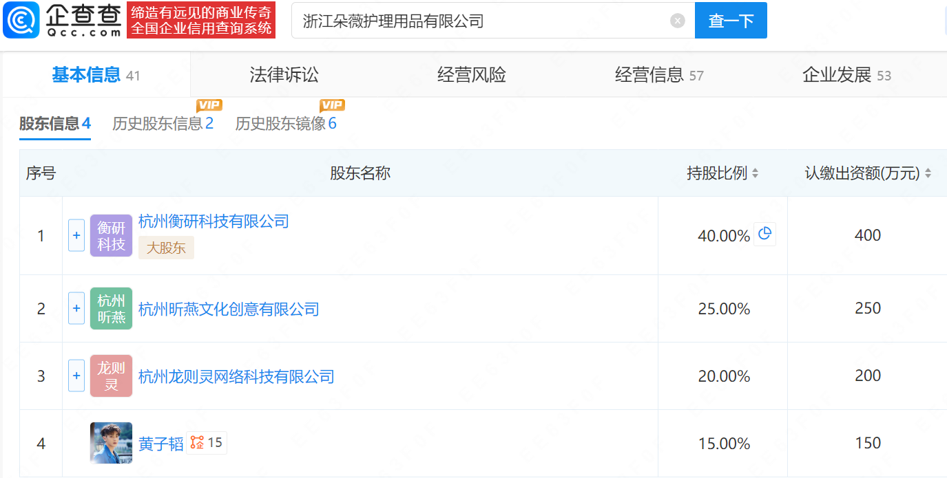
Task: Open the equity pie chart for 40.00%
Action: point(764,235)
